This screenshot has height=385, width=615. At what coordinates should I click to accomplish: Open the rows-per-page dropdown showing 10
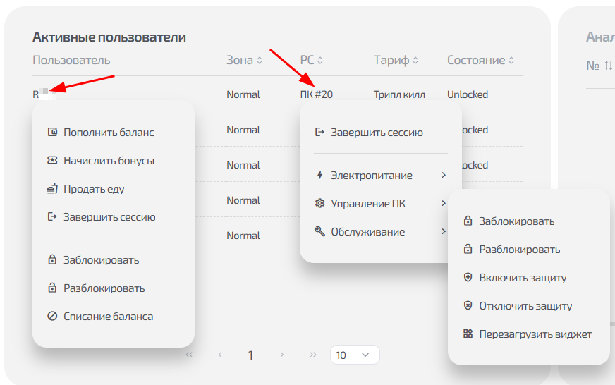[354, 355]
